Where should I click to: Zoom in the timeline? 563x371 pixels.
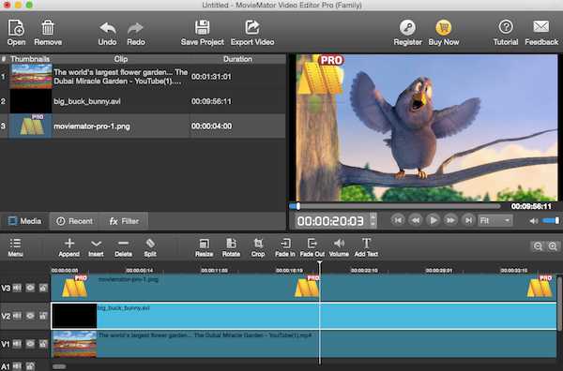(553, 246)
